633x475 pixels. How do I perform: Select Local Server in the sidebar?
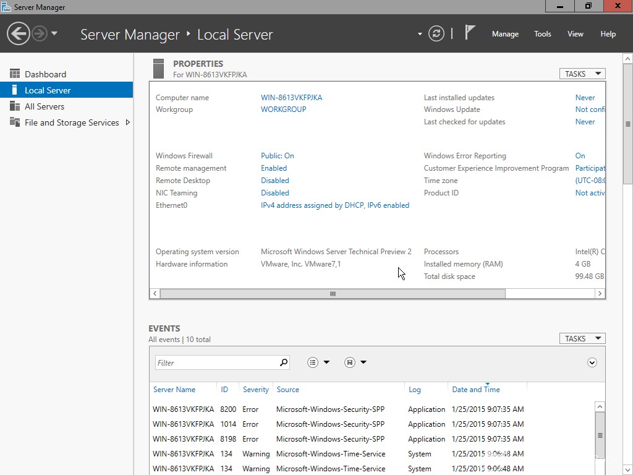click(66, 90)
